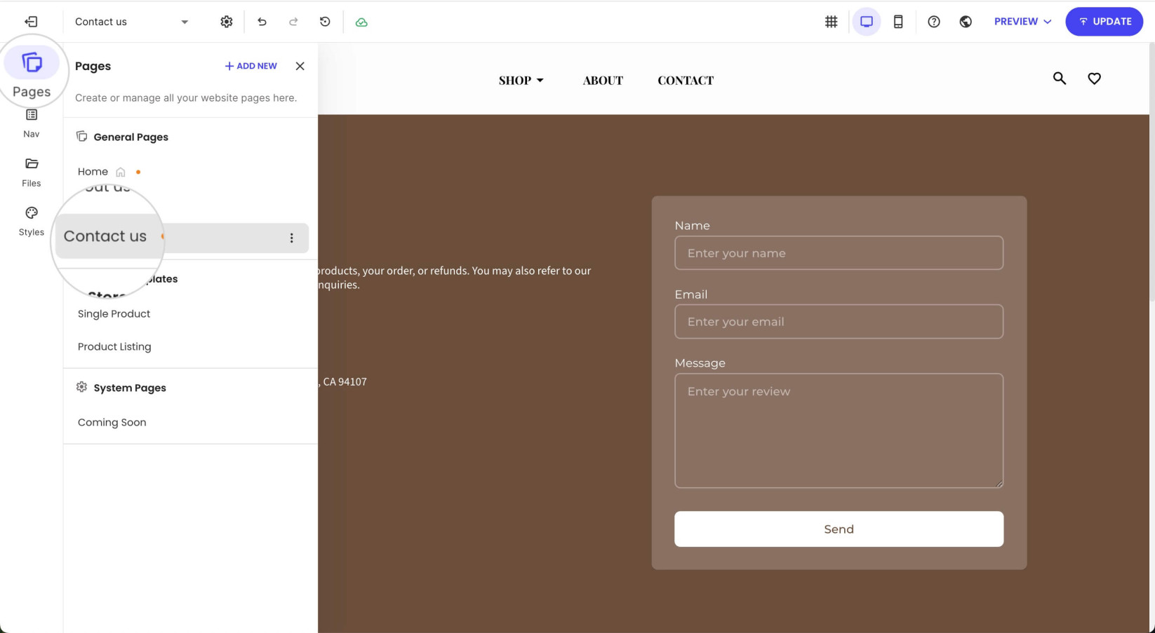Redo the last change
The height and width of the screenshot is (633, 1155).
(x=293, y=22)
